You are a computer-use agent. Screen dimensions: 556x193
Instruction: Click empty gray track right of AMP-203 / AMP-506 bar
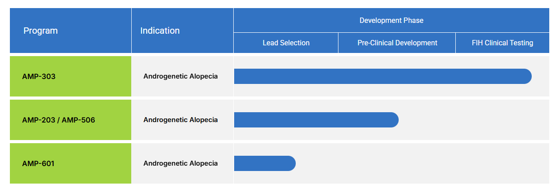(x=472, y=120)
